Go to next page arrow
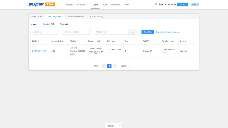 [x=115, y=66]
